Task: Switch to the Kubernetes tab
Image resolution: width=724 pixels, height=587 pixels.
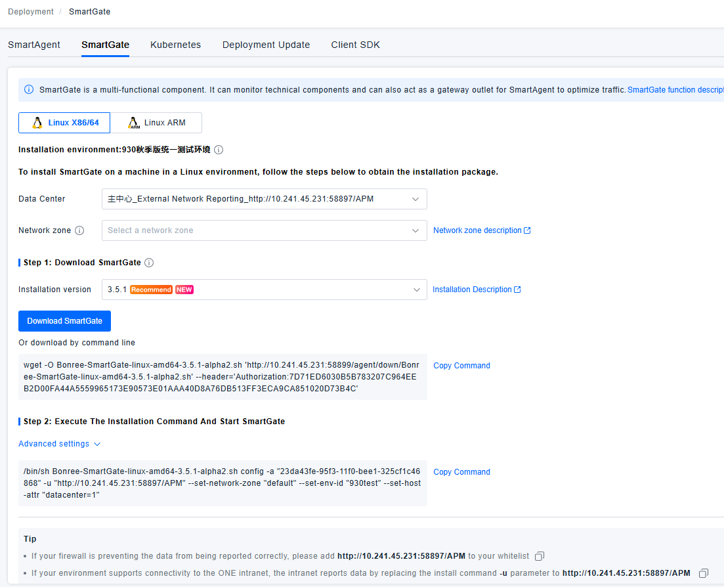Action: 175,45
